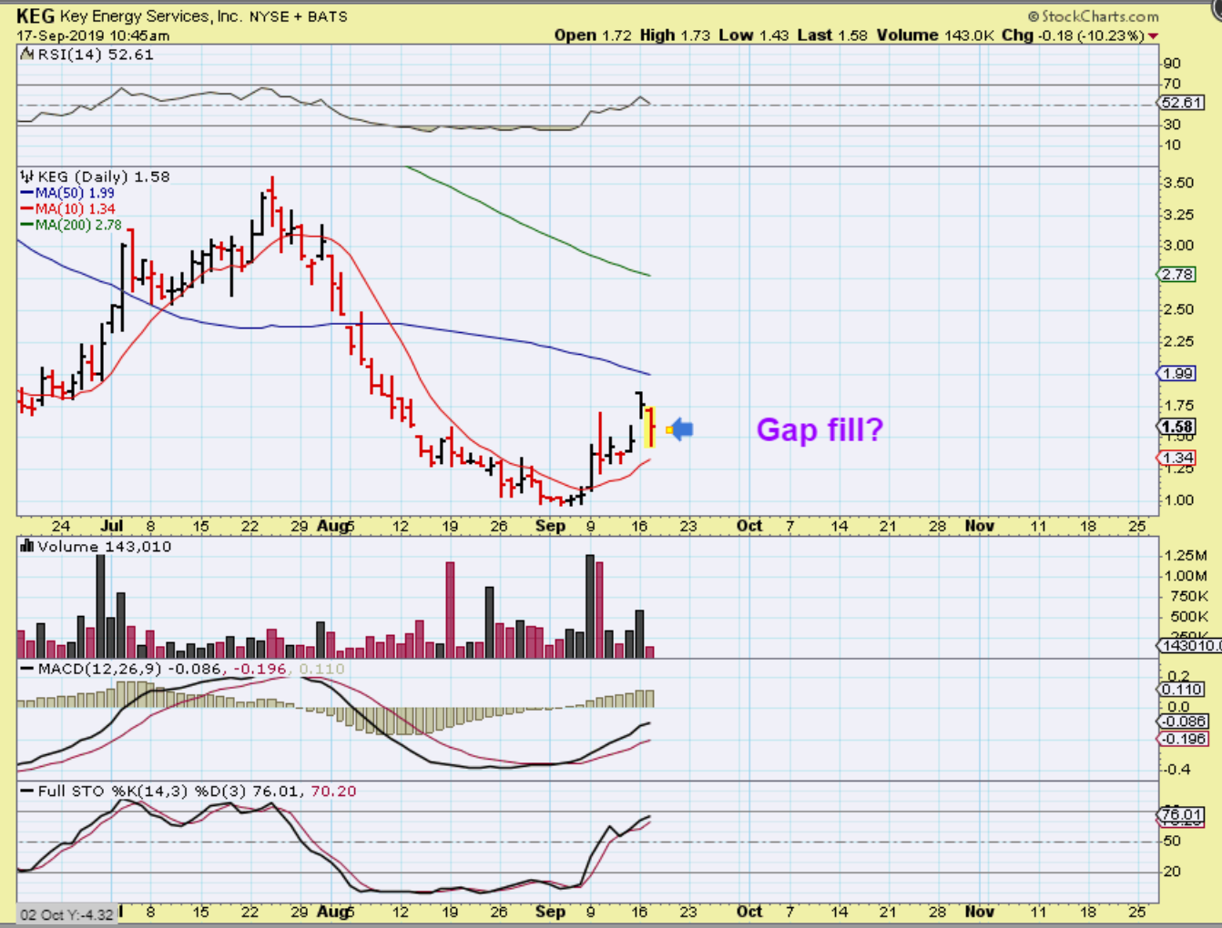Click the RSI(14) panel line icon
Screen dimensions: 1222x928
pyautogui.click(x=27, y=55)
